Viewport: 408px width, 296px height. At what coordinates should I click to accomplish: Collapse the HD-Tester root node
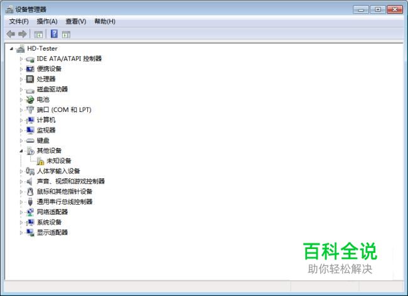coord(11,49)
